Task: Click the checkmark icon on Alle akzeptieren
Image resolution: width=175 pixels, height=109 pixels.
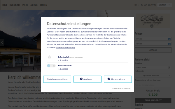Action: coord(109,79)
